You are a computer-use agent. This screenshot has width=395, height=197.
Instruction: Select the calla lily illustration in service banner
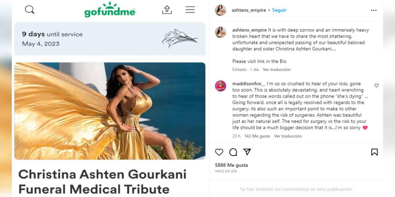179,38
